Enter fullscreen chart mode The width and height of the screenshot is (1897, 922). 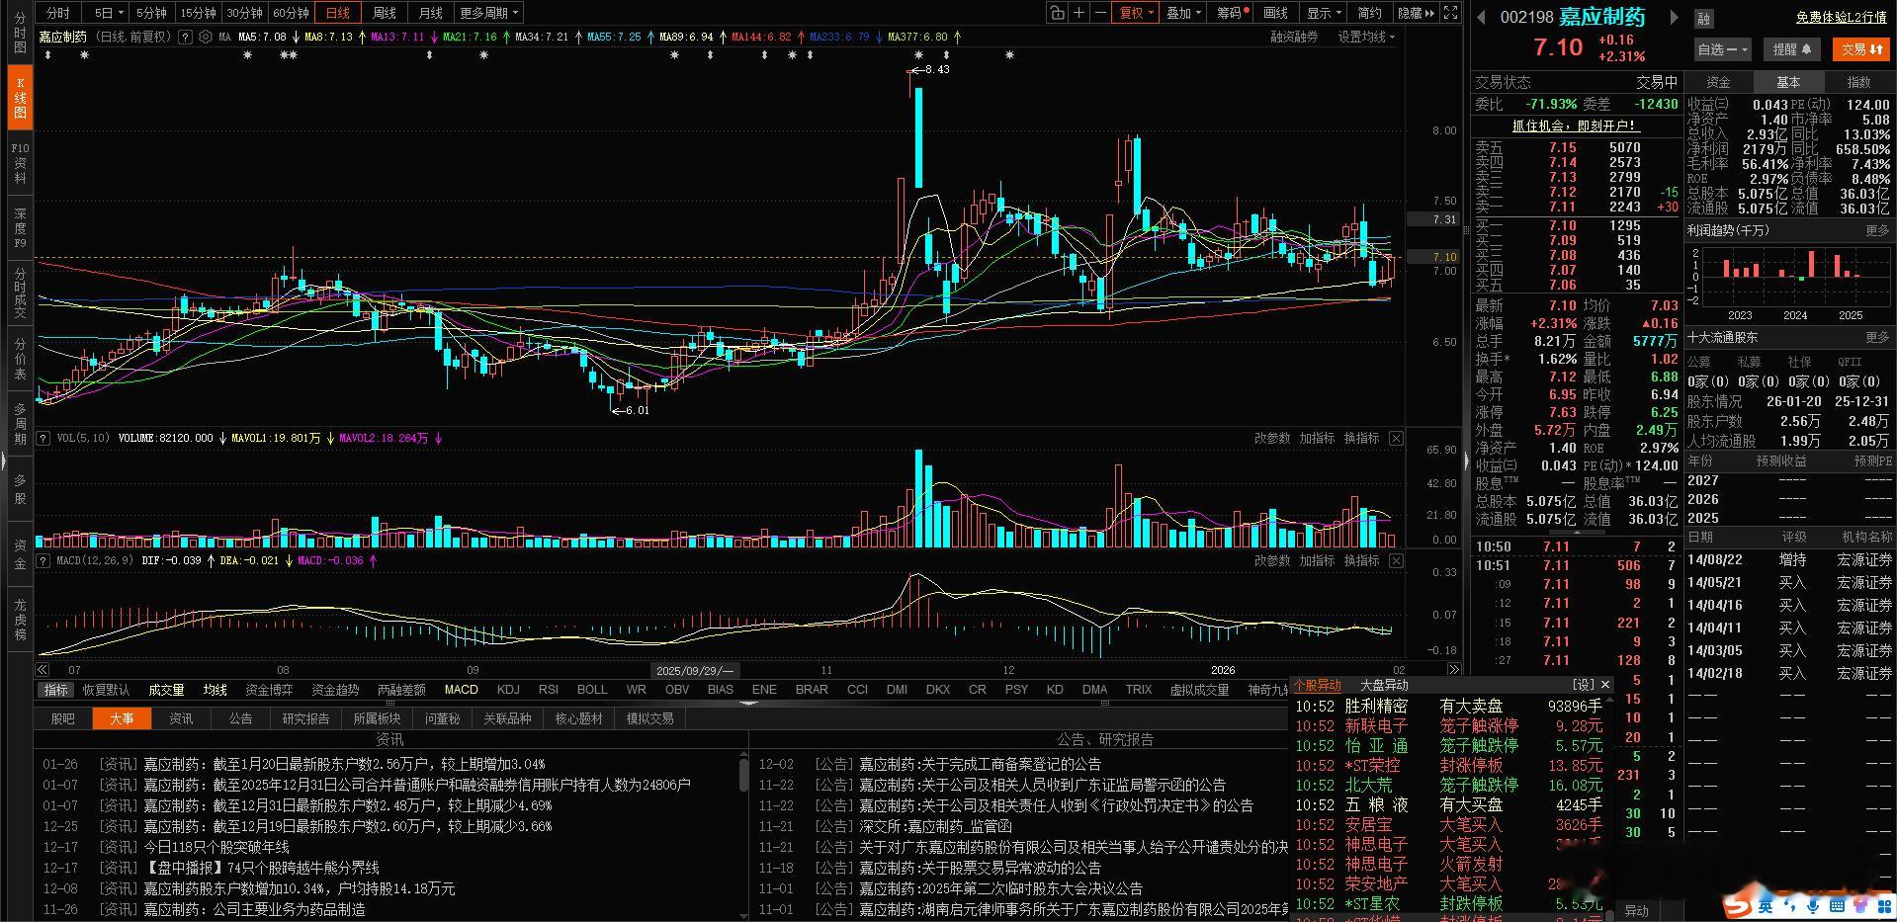tap(1450, 13)
